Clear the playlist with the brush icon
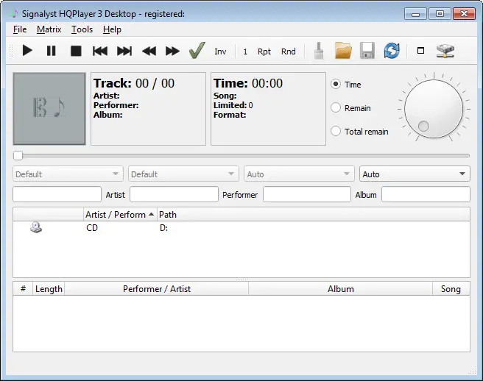 (319, 51)
